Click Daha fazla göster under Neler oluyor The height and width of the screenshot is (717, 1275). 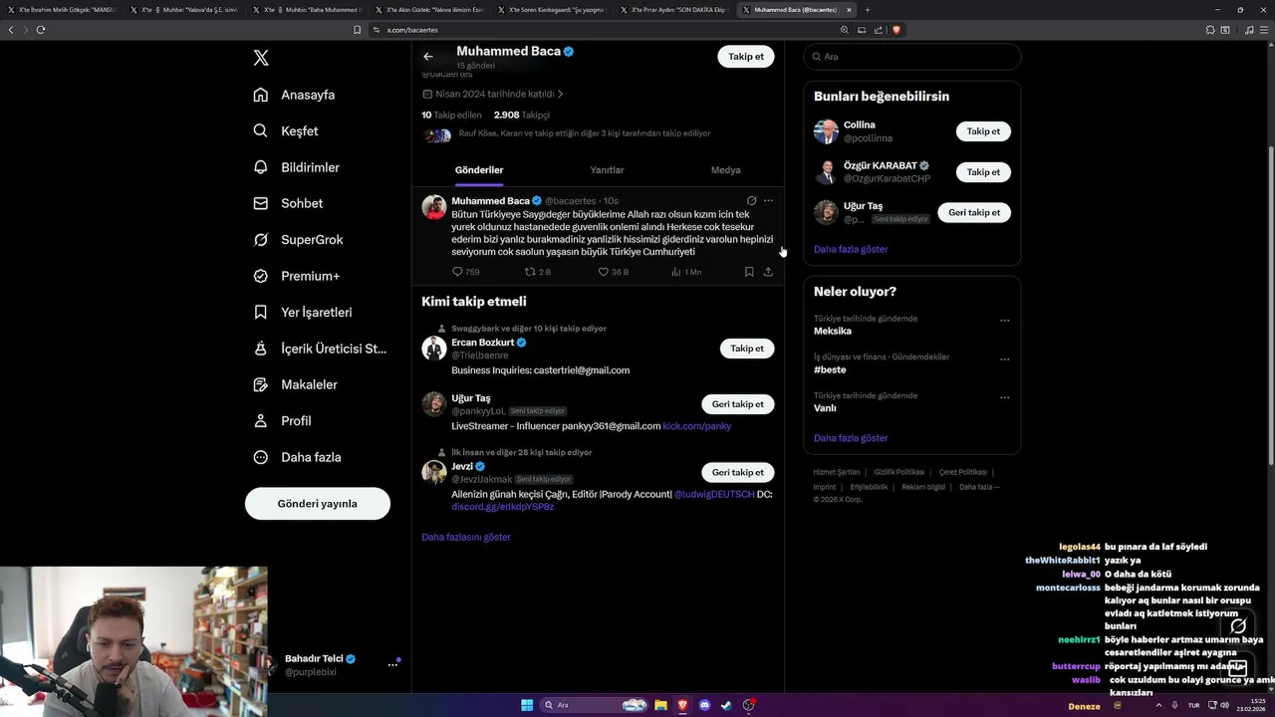click(x=851, y=438)
